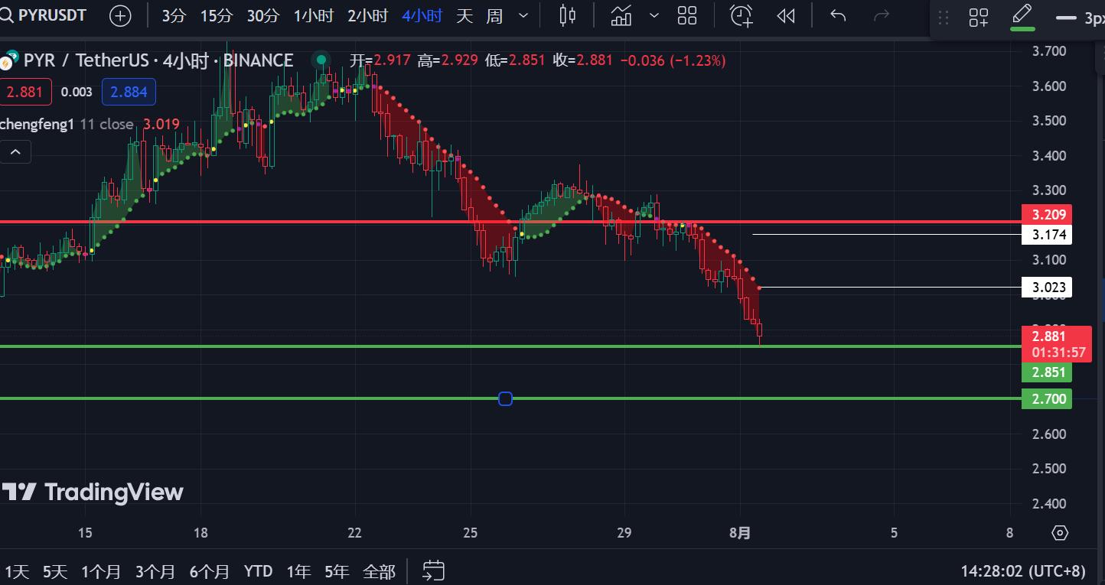Set the range to 1年
The height and width of the screenshot is (585, 1105).
click(298, 571)
